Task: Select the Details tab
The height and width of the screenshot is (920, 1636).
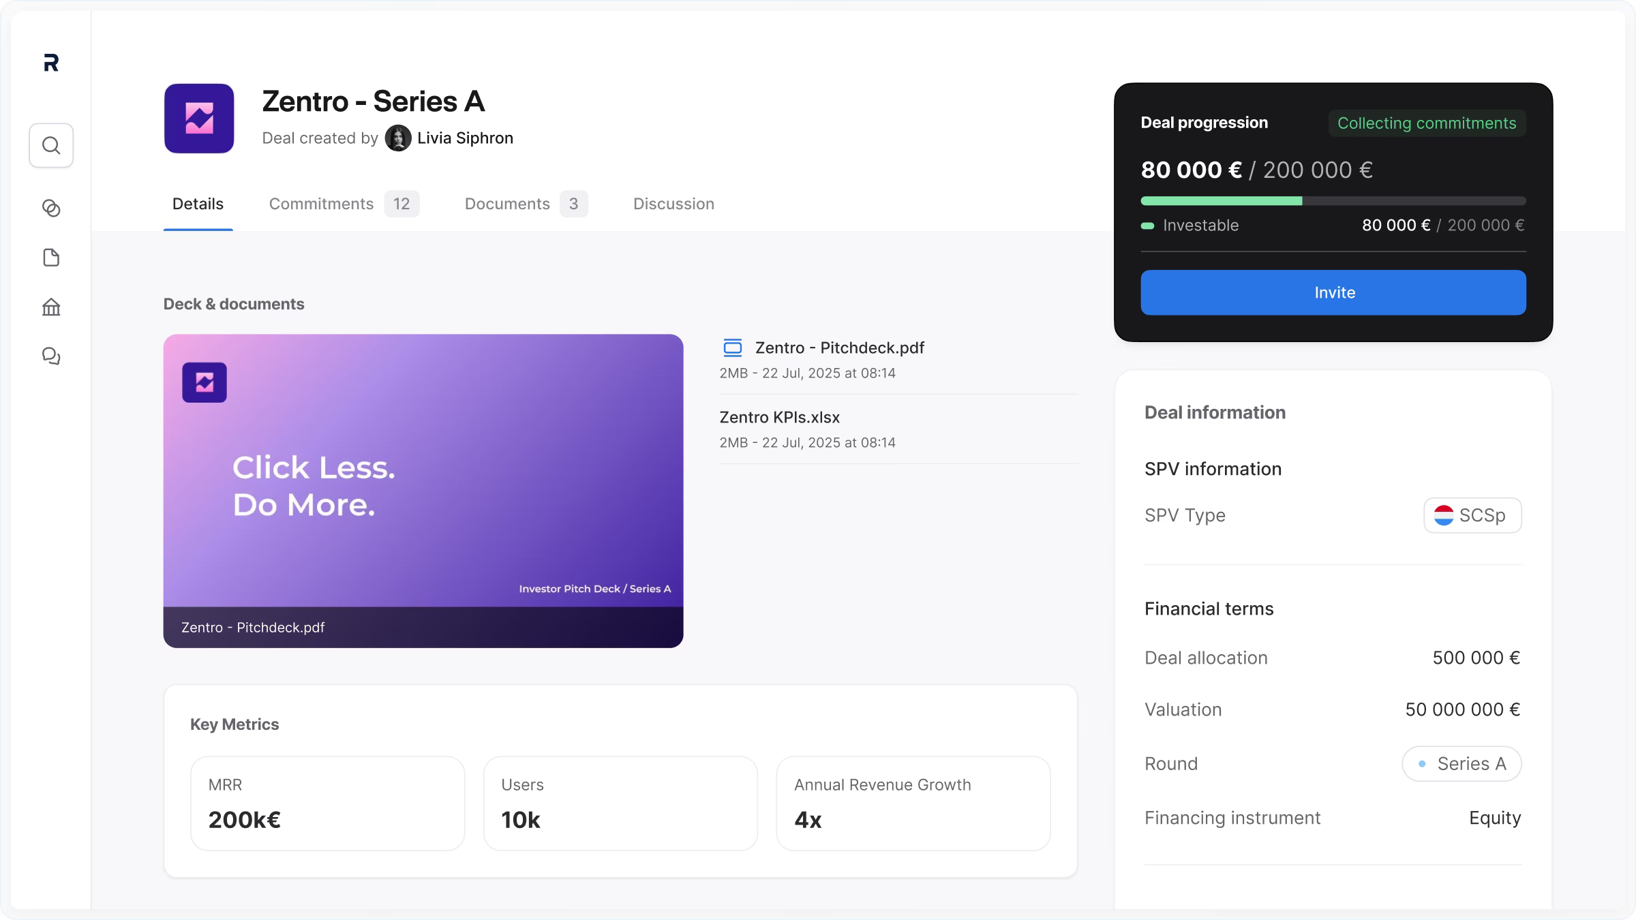Action: pyautogui.click(x=198, y=204)
